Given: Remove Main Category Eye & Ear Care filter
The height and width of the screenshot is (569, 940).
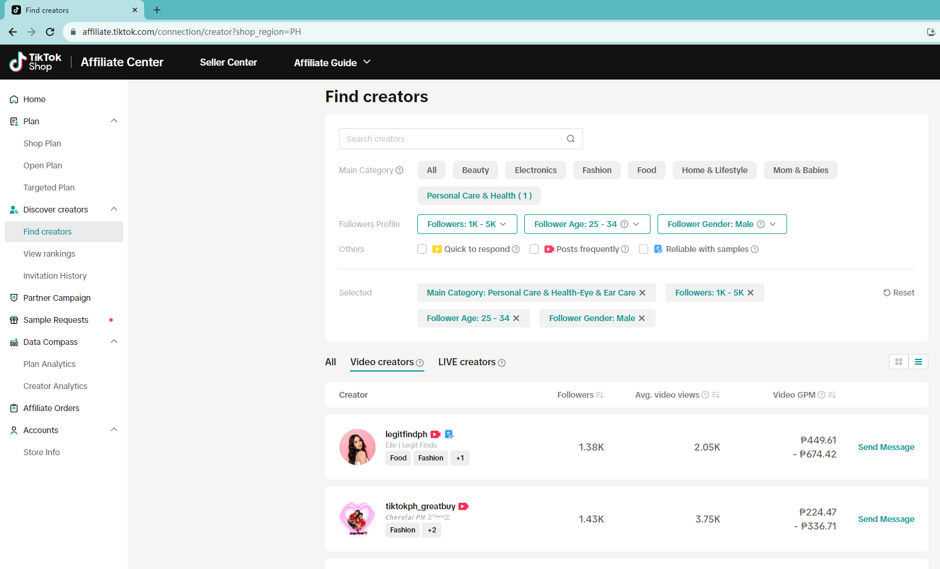Looking at the screenshot, I should [x=642, y=293].
